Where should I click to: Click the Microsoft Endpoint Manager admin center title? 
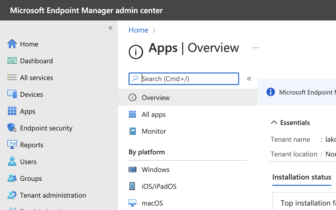coord(86,10)
